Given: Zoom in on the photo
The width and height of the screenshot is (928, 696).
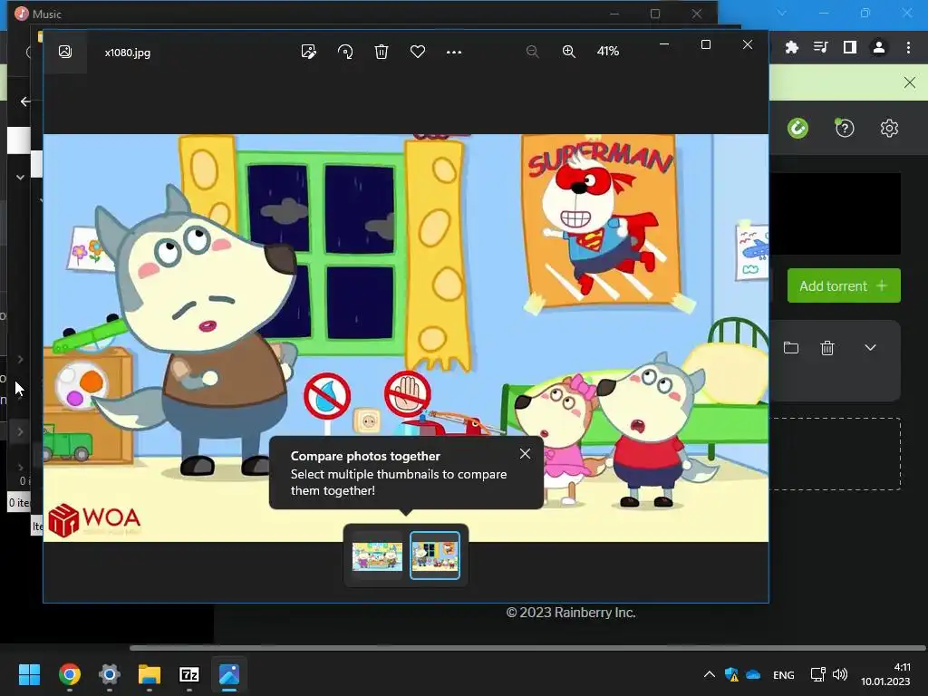Looking at the screenshot, I should click(x=569, y=52).
